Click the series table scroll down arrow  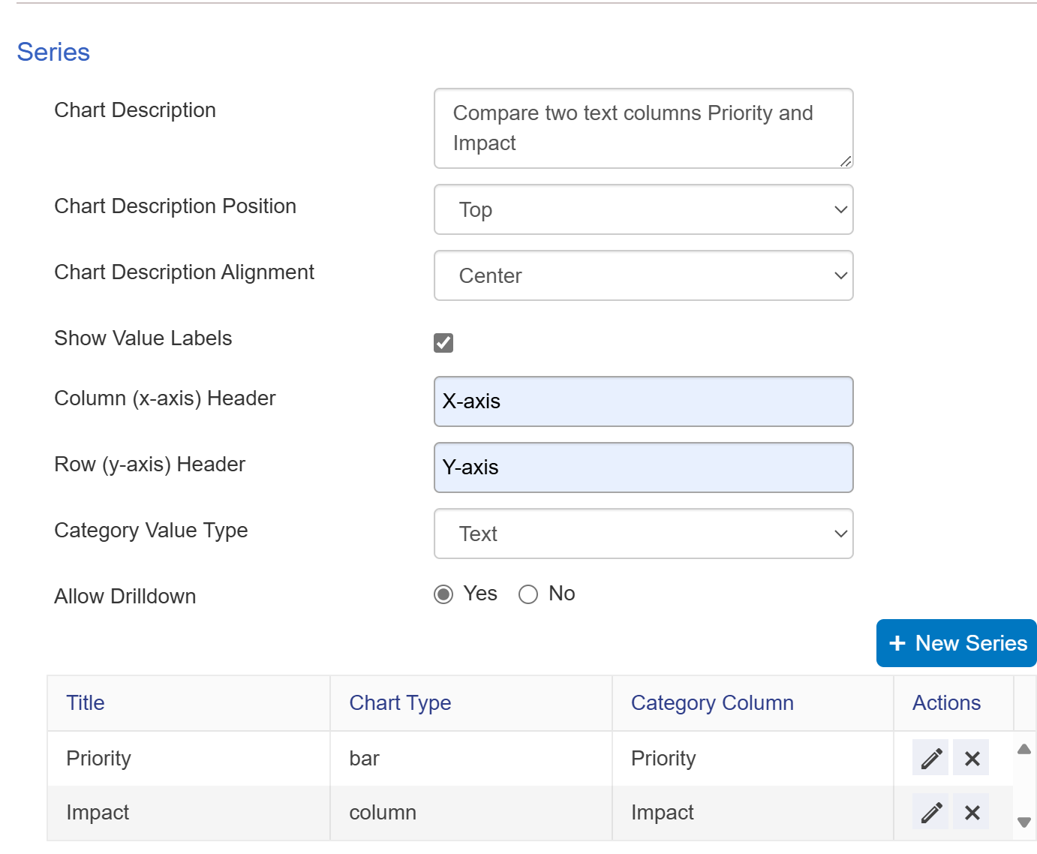1024,822
